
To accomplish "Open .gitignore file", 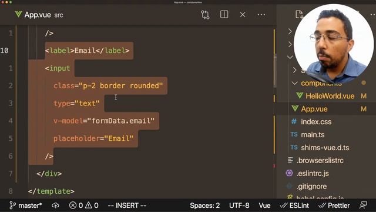I will [x=311, y=186].
